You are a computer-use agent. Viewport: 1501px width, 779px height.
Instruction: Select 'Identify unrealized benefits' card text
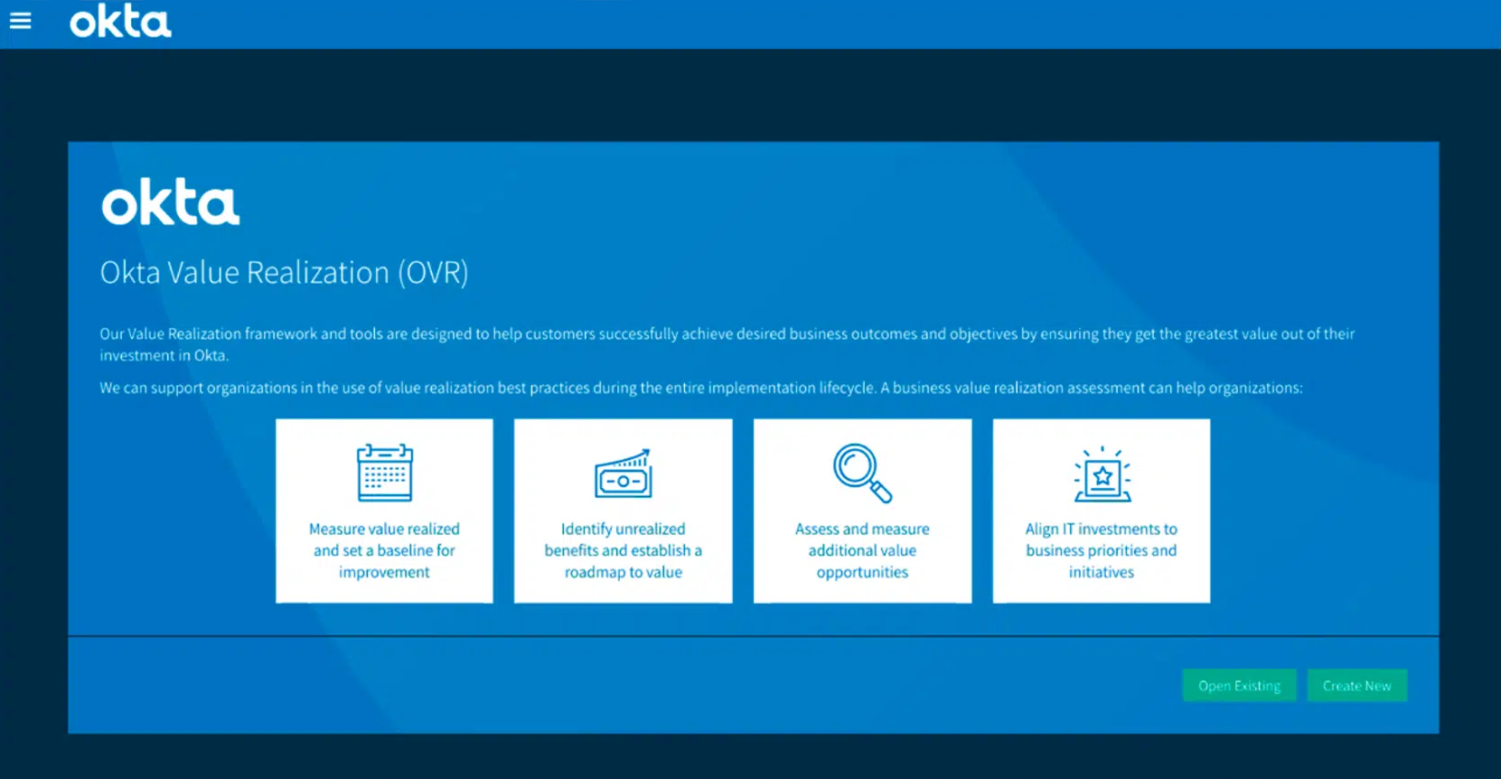click(624, 550)
